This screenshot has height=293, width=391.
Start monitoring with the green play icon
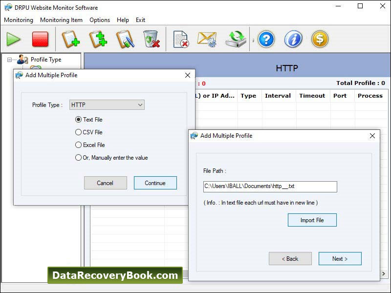coord(14,39)
